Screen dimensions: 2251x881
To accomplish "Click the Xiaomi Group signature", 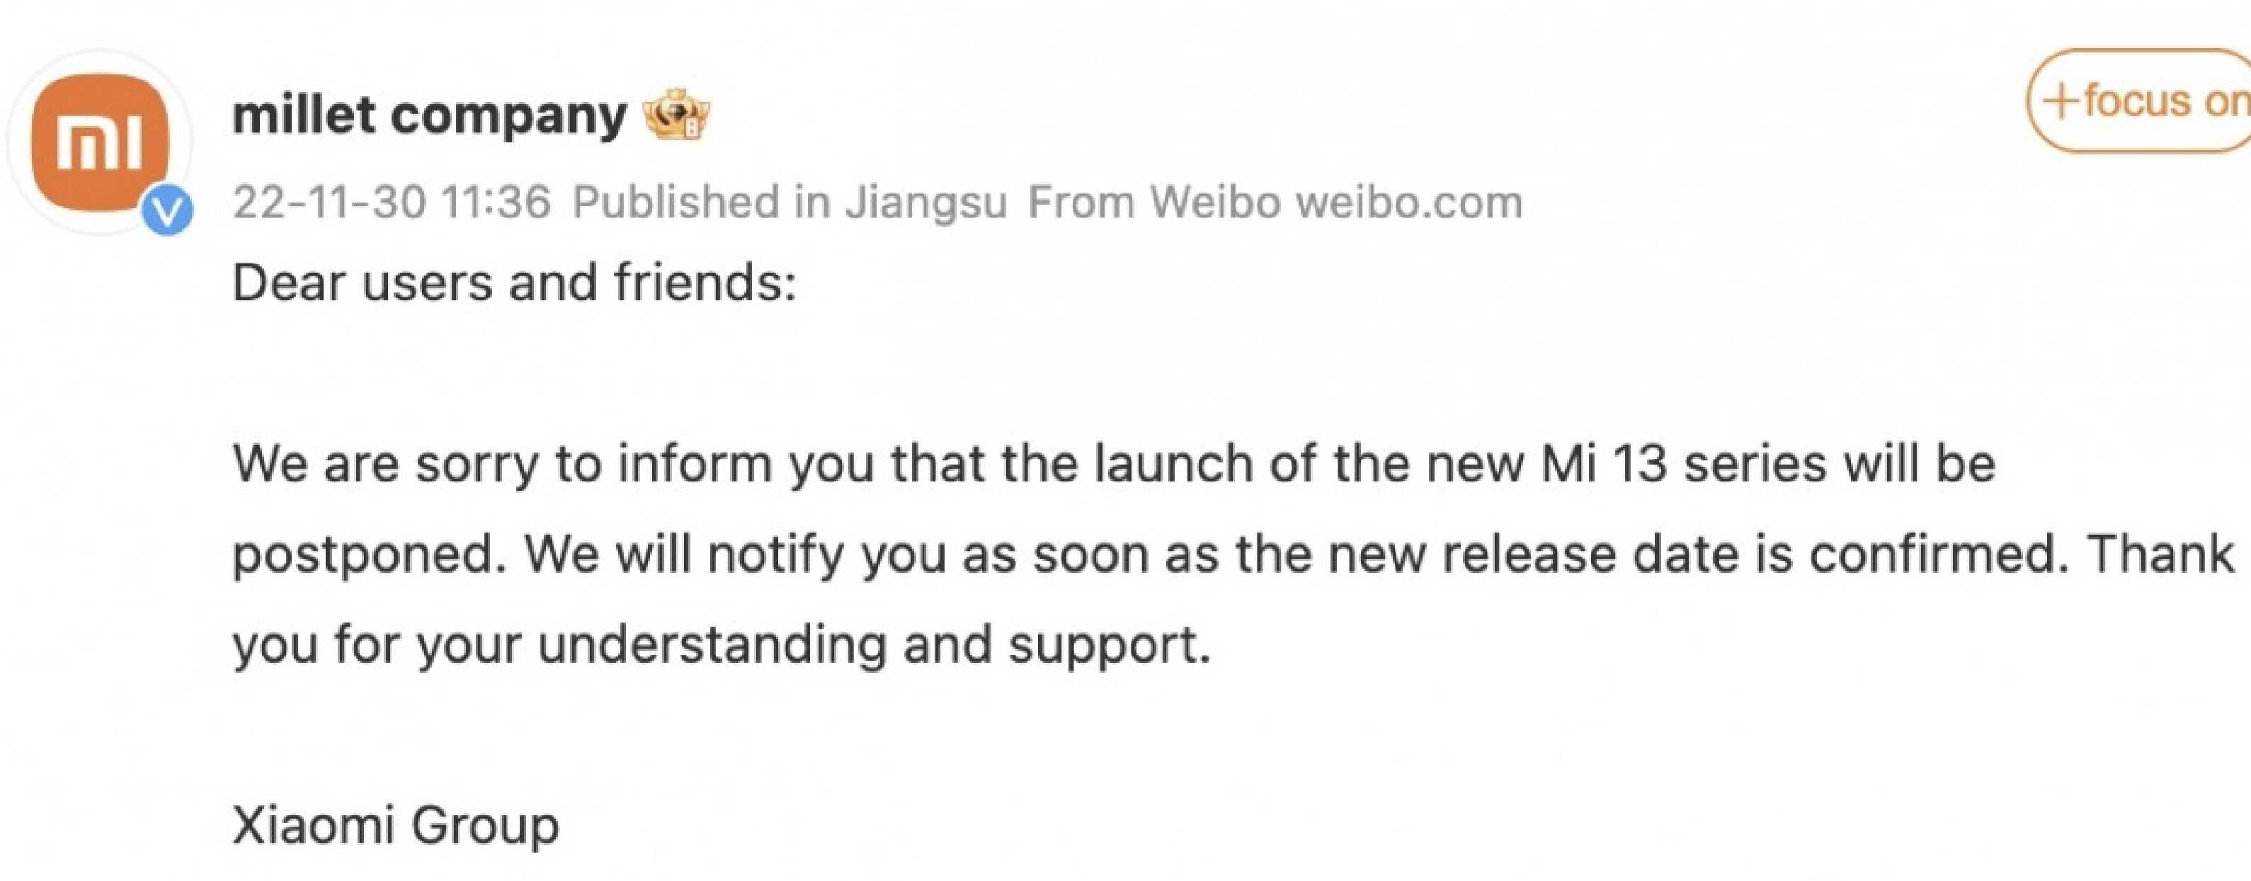I will 396,826.
